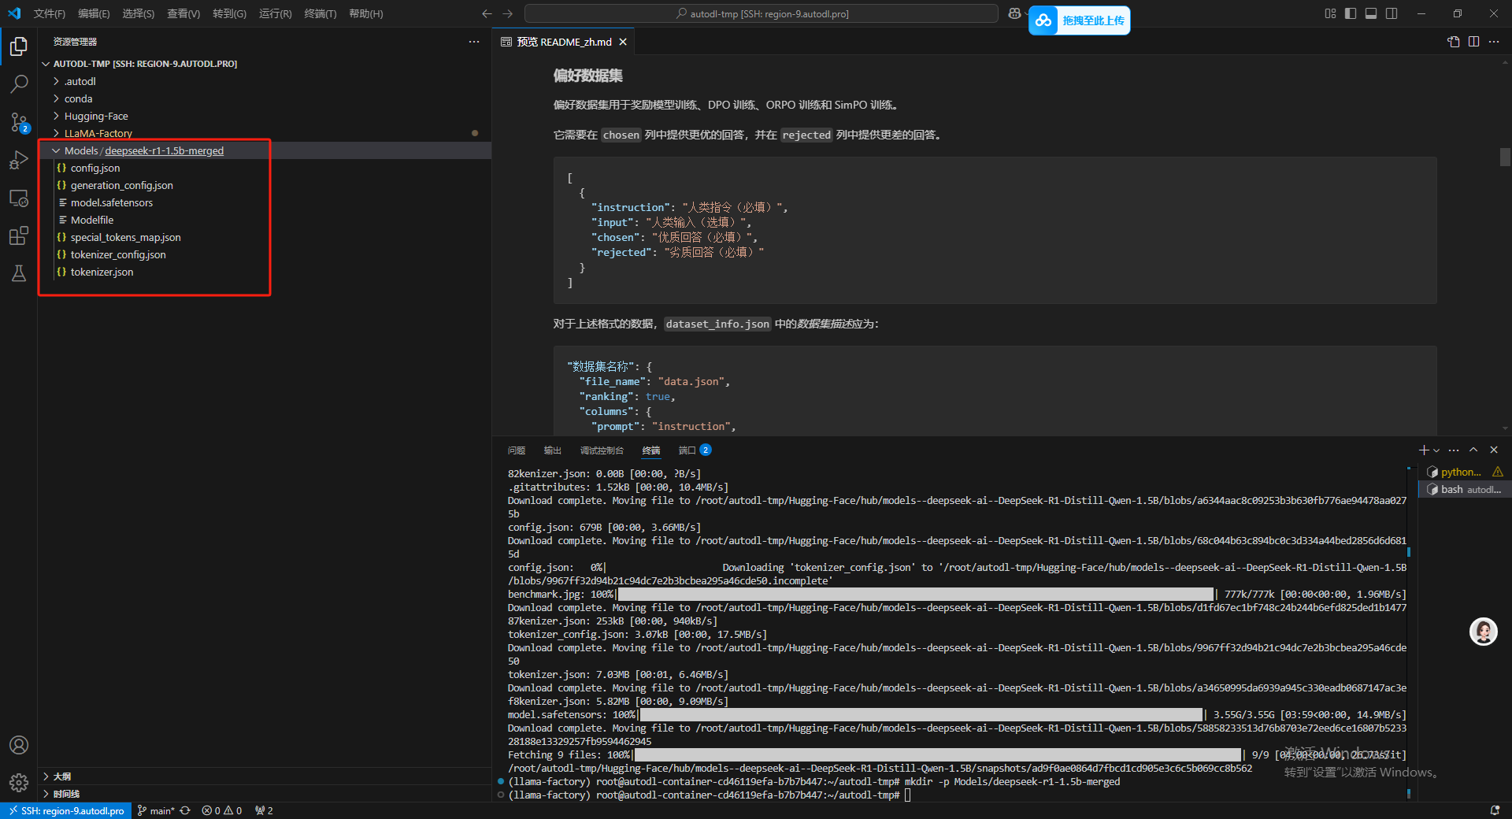Screen dimensions: 1512x819
Task: Open the 帮助(H) menu
Action: 366,13
